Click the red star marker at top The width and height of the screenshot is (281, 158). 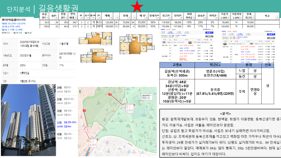coord(137,7)
